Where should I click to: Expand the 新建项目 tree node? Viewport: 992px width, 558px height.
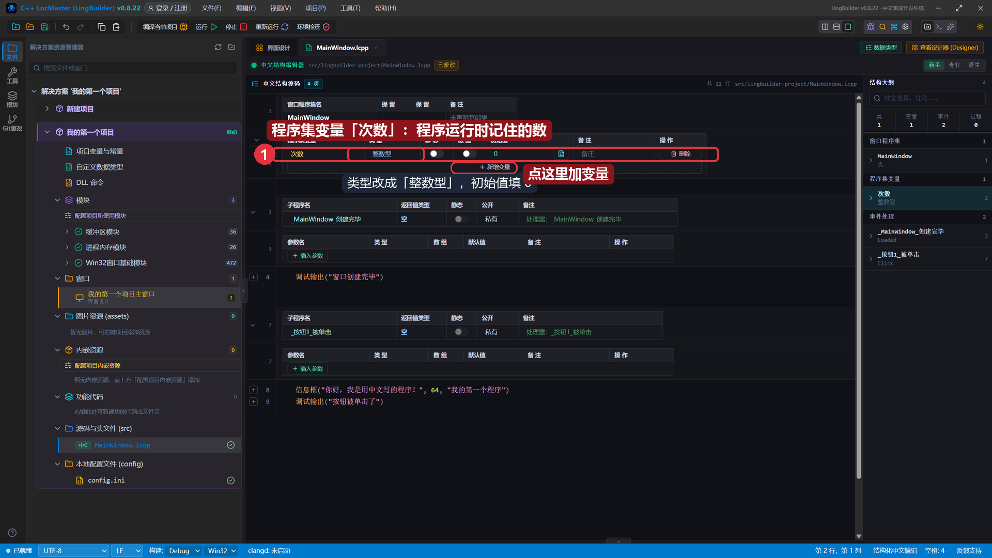point(47,109)
